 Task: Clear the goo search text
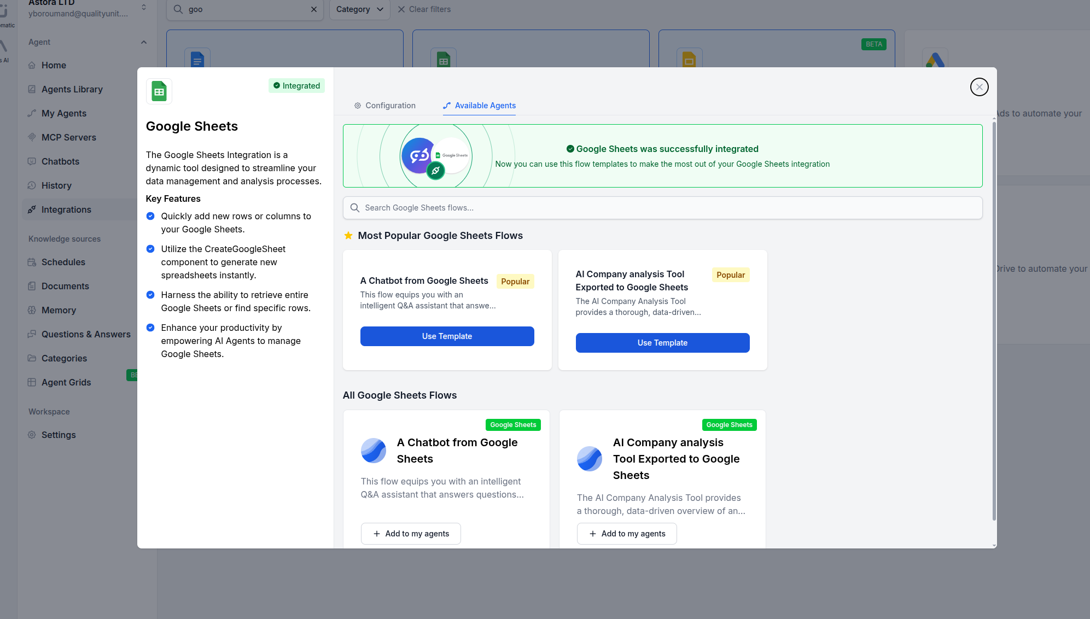[x=313, y=9]
